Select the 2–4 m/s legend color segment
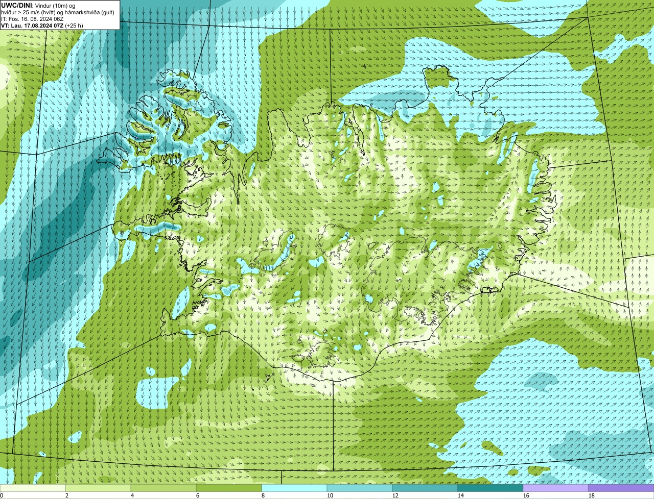 (x=98, y=488)
